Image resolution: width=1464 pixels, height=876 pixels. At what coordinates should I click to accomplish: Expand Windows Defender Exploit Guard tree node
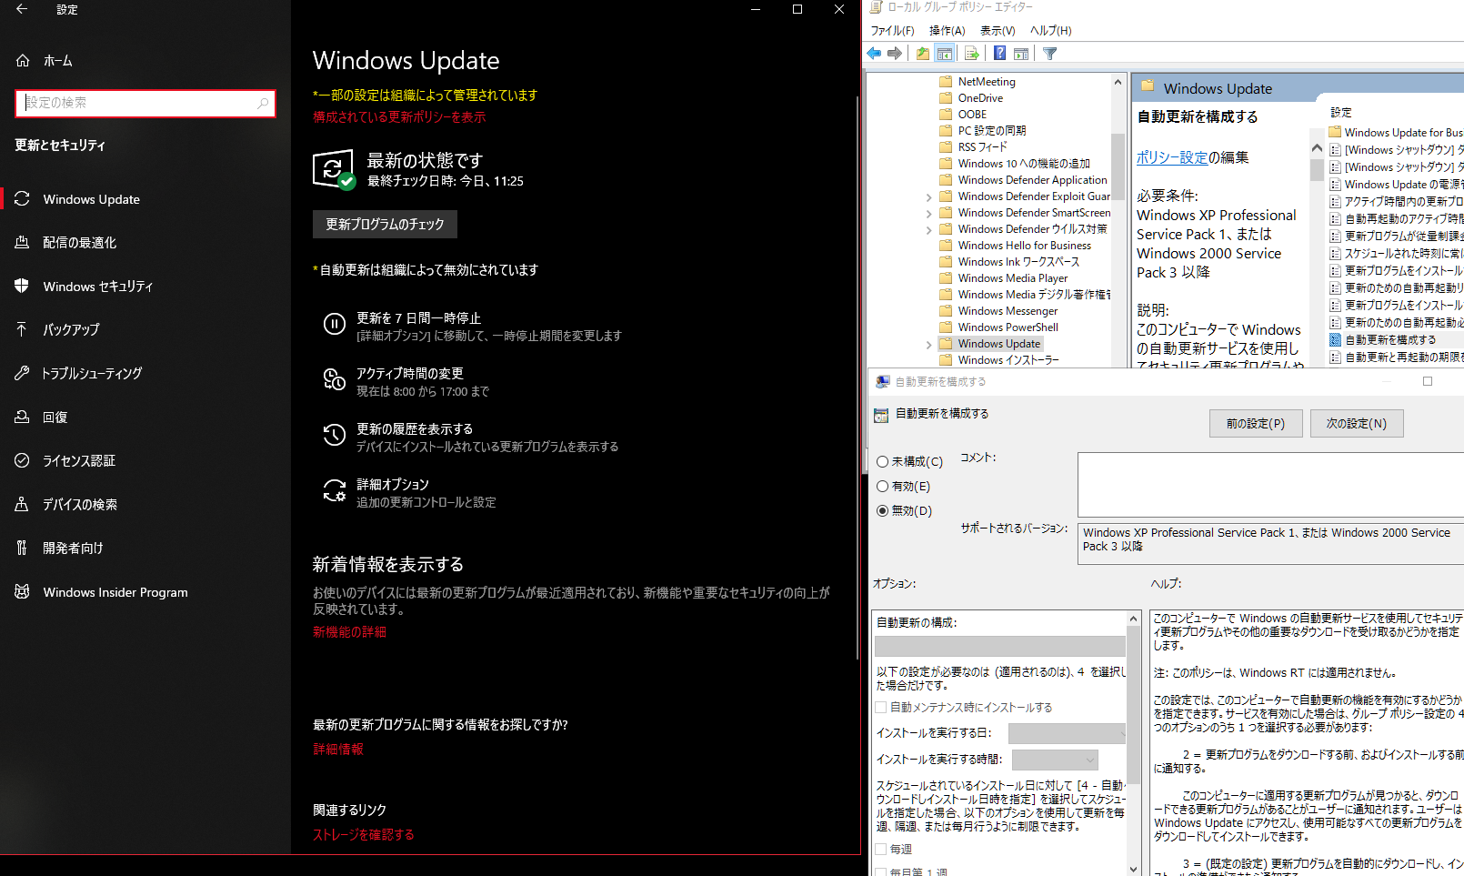point(928,197)
